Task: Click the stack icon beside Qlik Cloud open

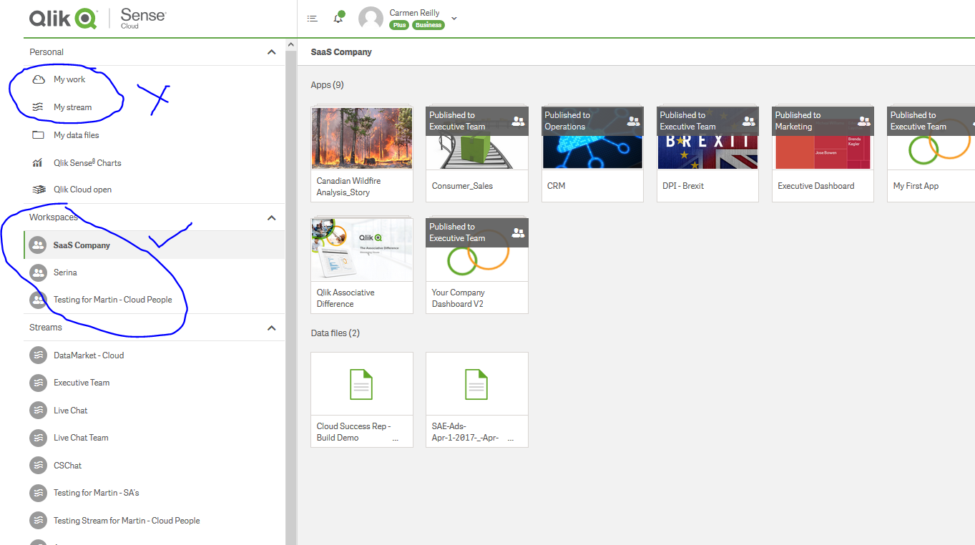Action: (39, 190)
